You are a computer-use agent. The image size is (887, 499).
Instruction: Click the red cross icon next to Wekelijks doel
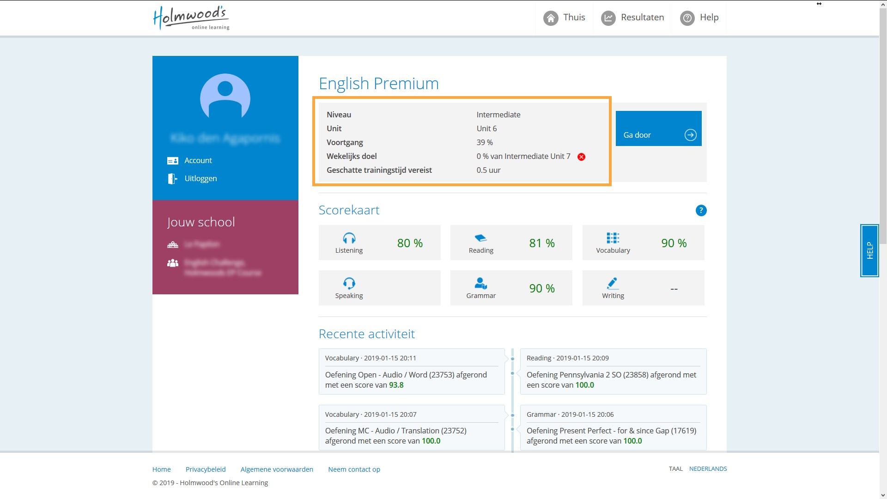click(582, 157)
